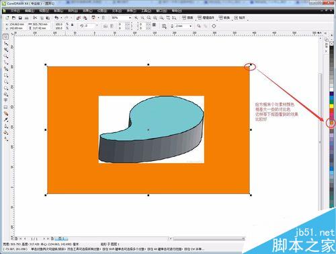
Task: Select the Ellipse tool in the toolbox
Action: point(6,82)
